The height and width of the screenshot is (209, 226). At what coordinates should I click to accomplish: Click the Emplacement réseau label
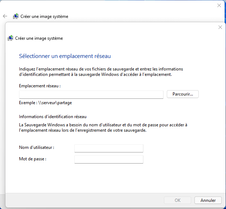pos(40,86)
